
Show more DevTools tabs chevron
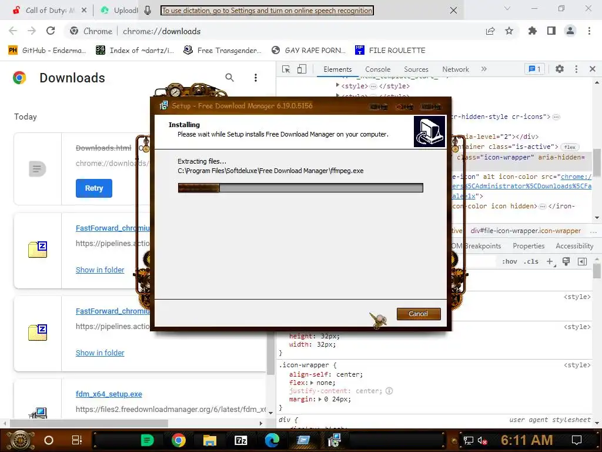[484, 69]
